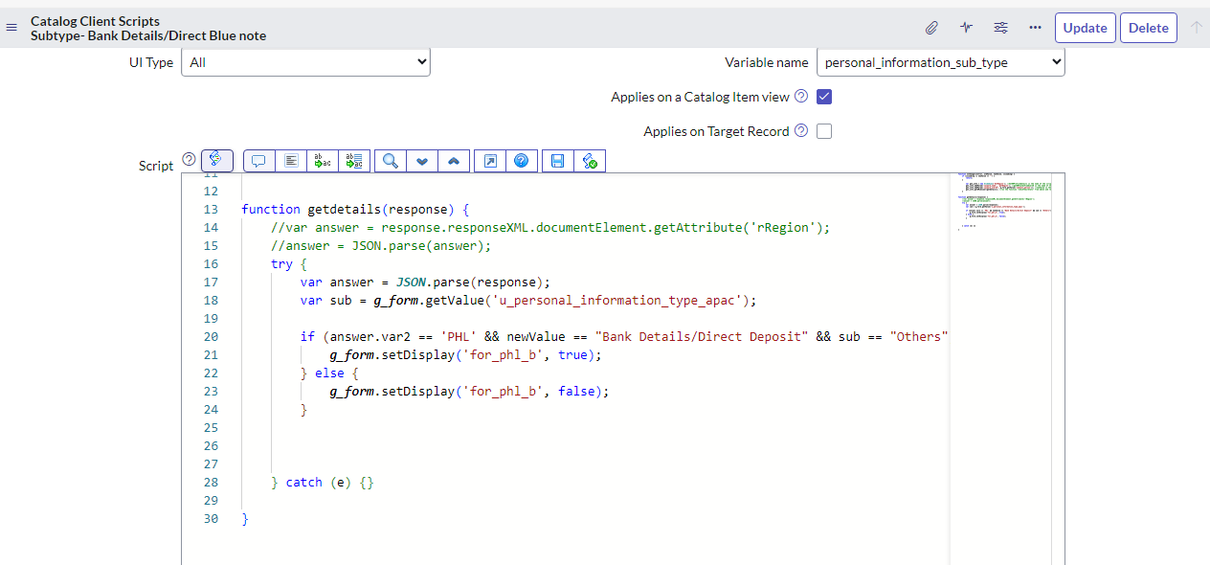
Task: Open the Variable name dropdown
Action: [x=941, y=62]
